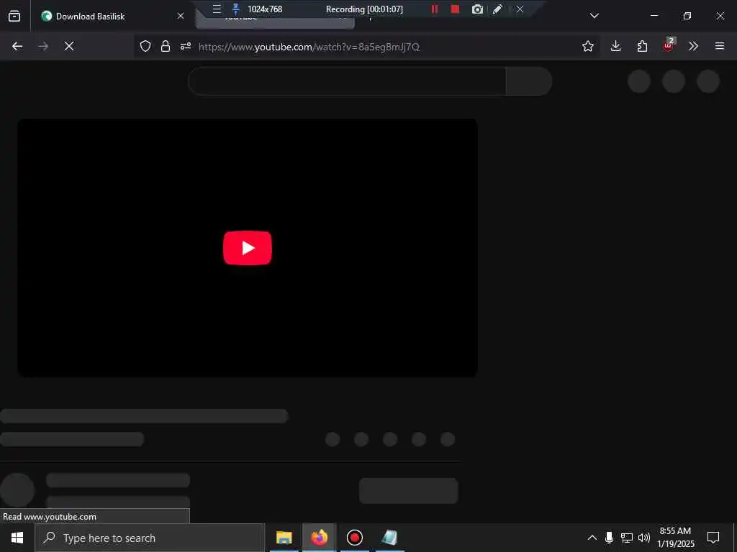Show hidden system tray icons
Screen dimensions: 737x552
[x=592, y=538]
